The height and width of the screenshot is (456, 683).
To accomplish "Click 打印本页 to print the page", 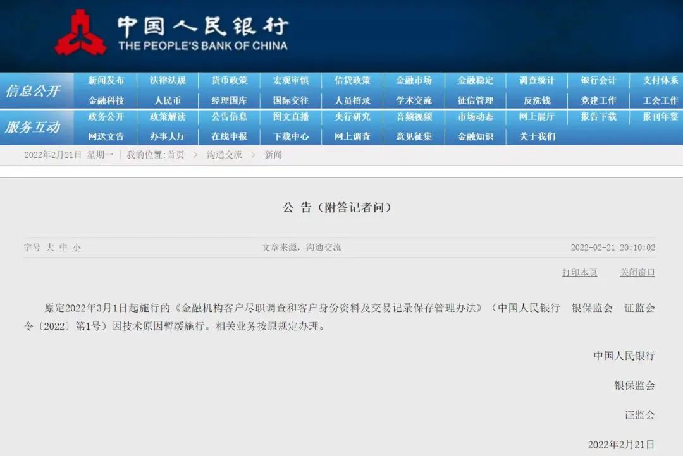I will pos(579,272).
